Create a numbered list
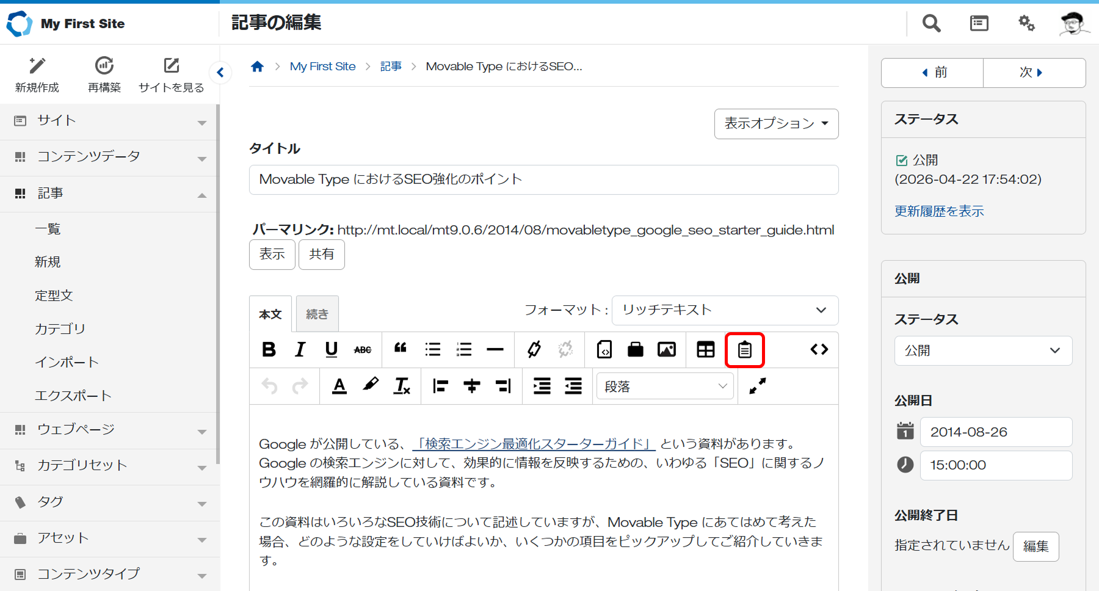The width and height of the screenshot is (1099, 591). (x=464, y=349)
